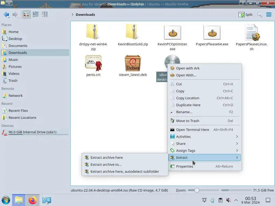Click window help question mark button
Screen dimensions: 275x206
pos(243,3)
